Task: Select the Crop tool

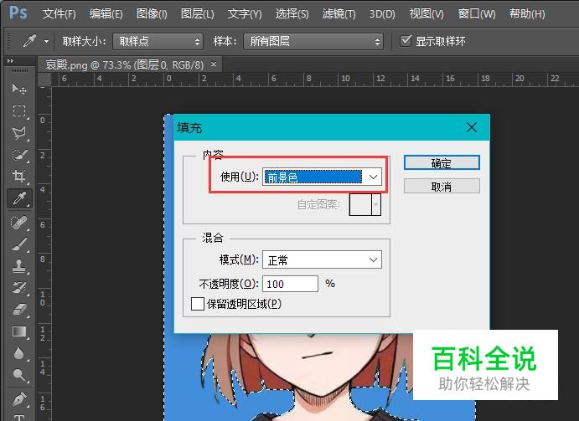Action: coord(19,176)
